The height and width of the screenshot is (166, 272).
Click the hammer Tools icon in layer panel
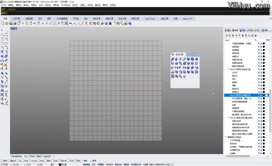(252, 35)
